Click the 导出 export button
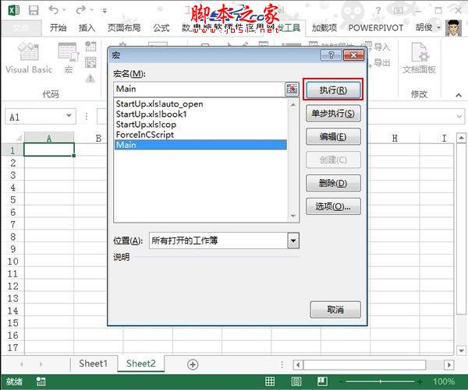This screenshot has height=390, width=468. (379, 62)
